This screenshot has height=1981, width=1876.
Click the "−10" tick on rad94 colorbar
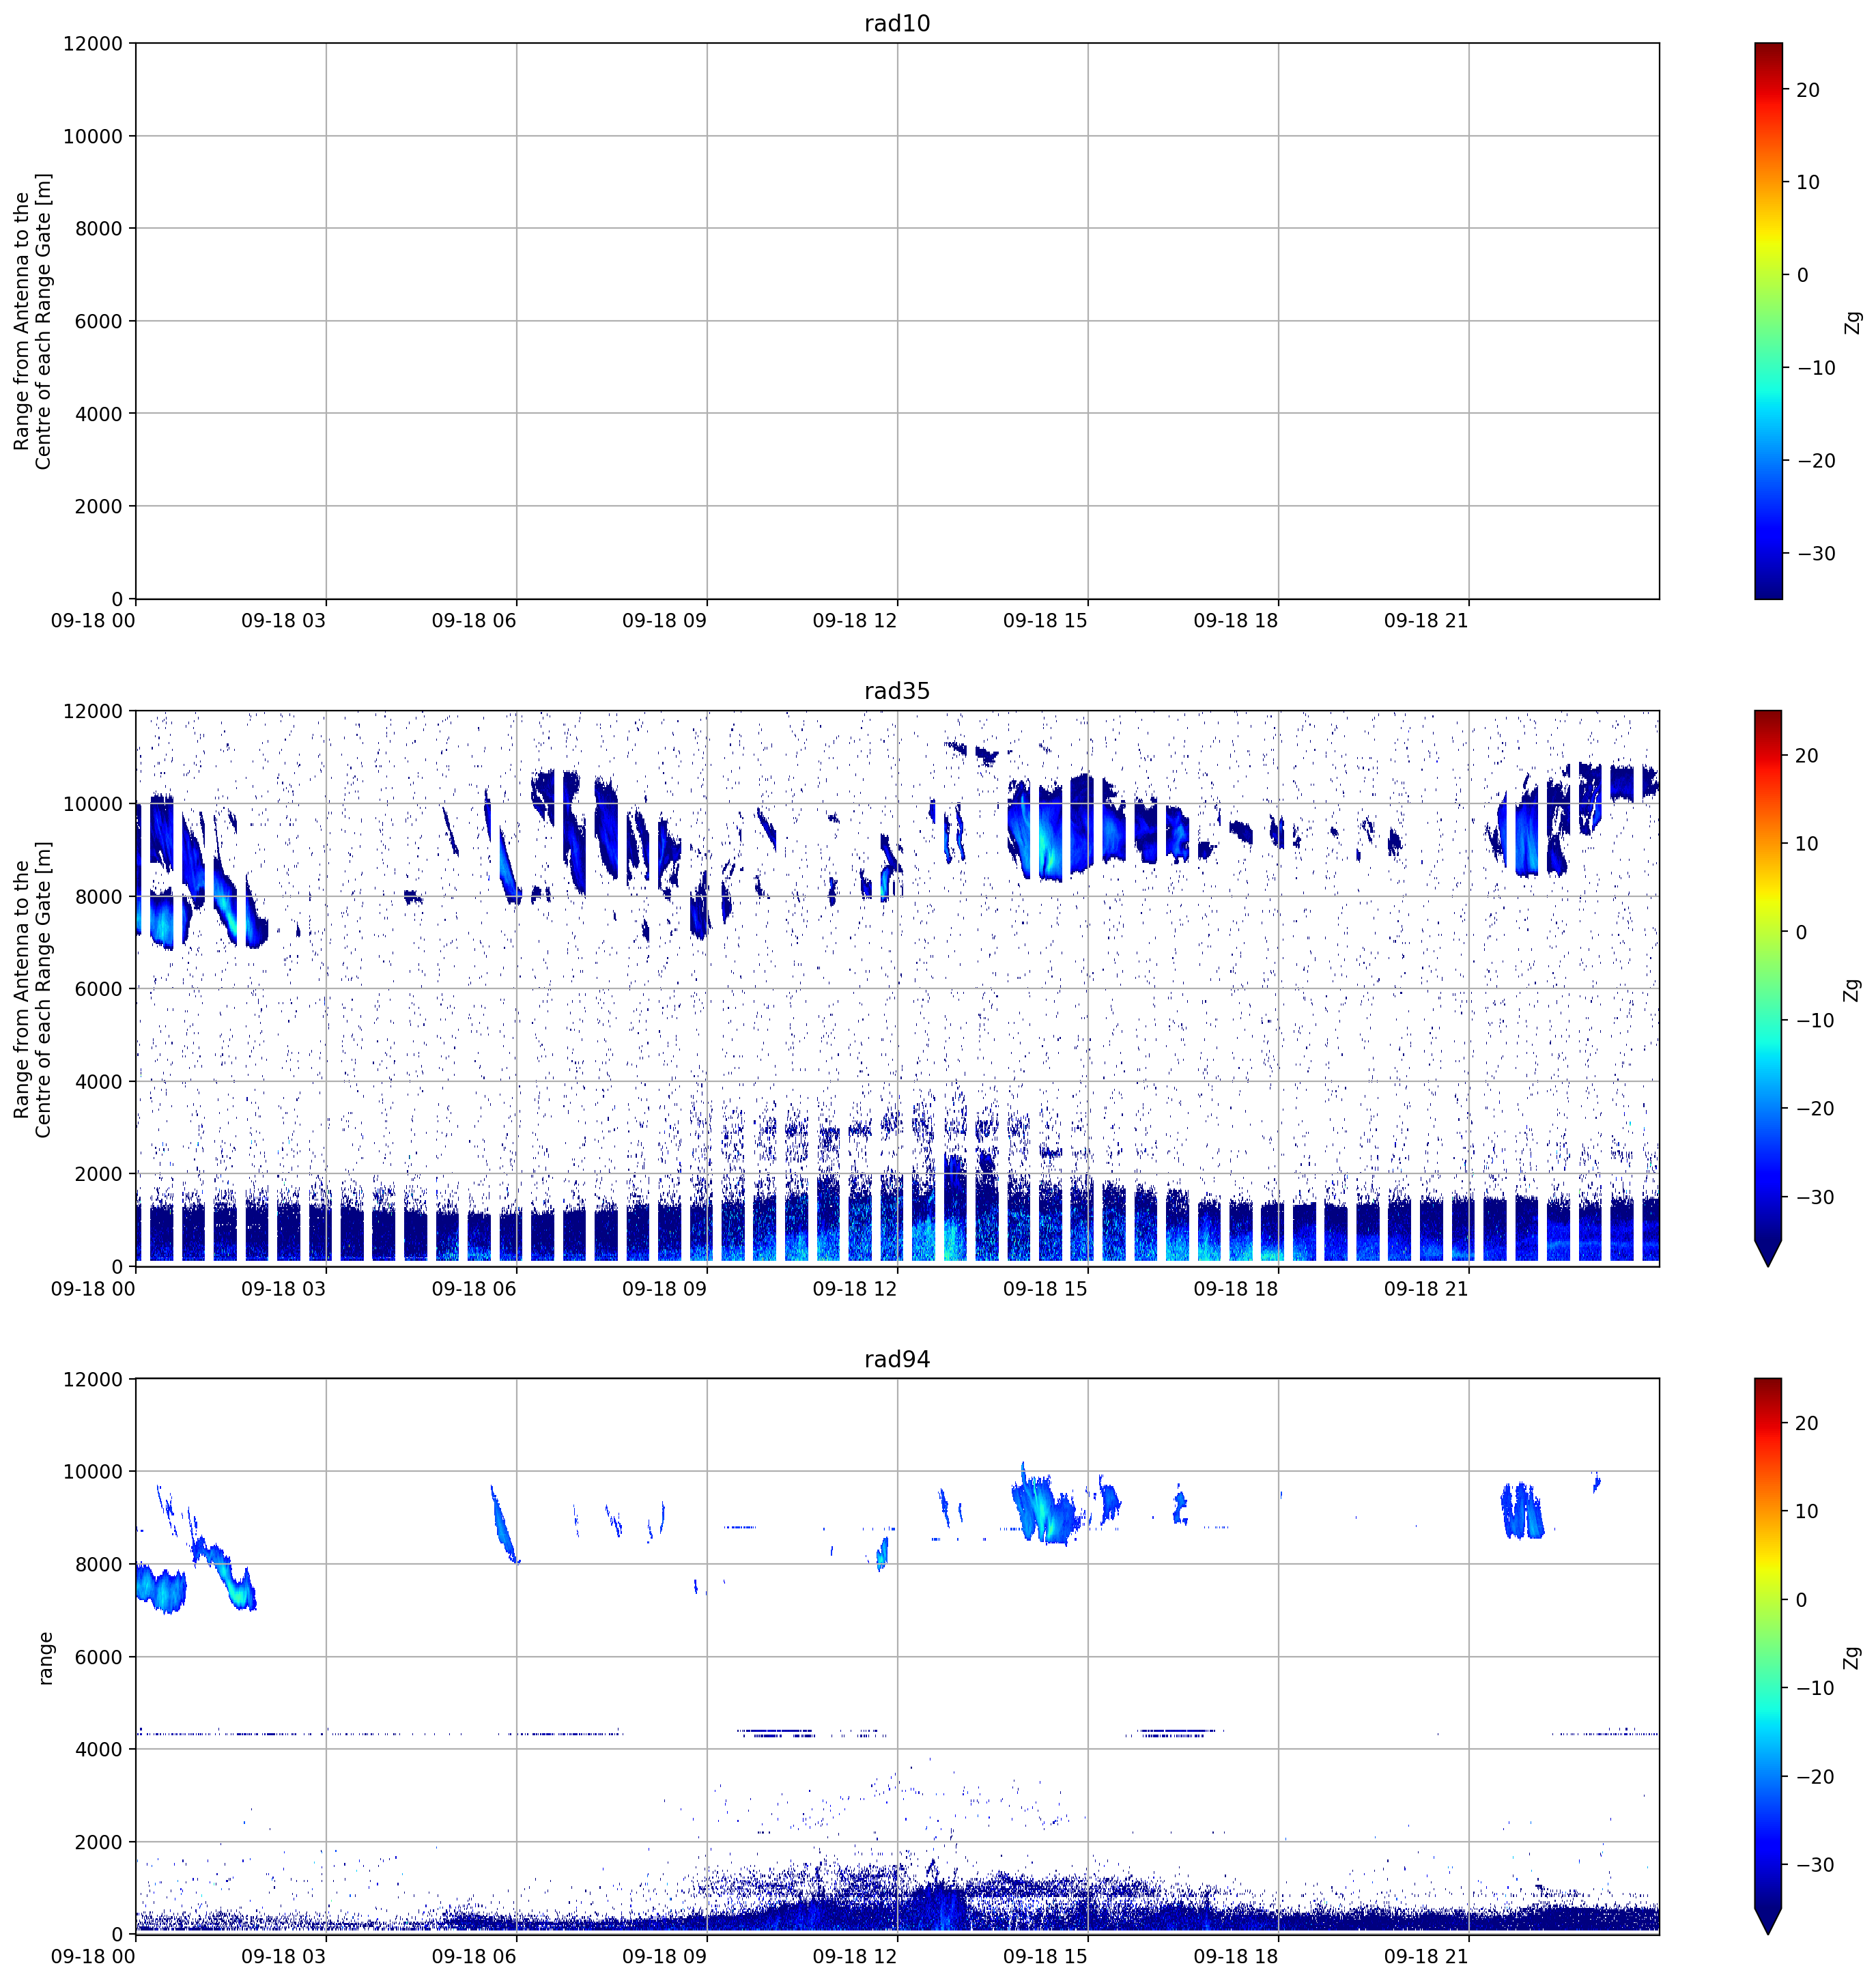tap(1815, 1689)
